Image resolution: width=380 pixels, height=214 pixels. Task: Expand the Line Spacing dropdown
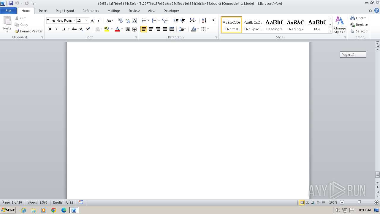tap(183, 29)
